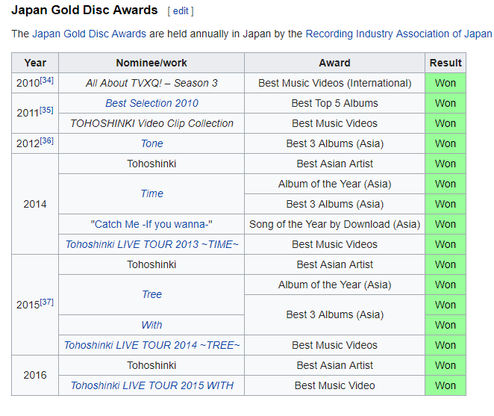Open Tohoshinki LIVE TOUR 2015 WITH link
This screenshot has height=416, width=494.
(151, 385)
